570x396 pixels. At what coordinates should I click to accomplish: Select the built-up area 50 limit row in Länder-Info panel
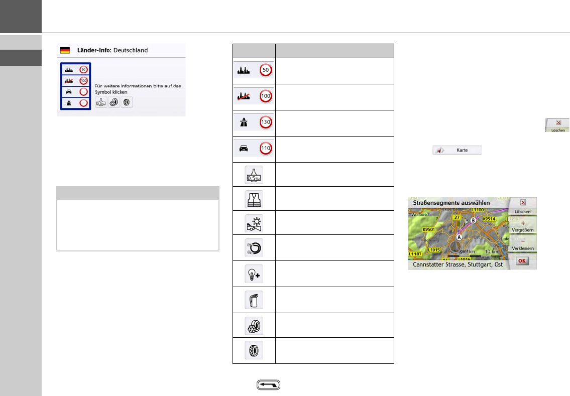(x=76, y=70)
